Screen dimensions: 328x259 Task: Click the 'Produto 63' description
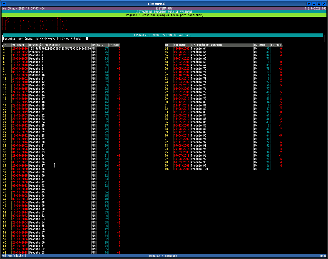click(x=37, y=253)
